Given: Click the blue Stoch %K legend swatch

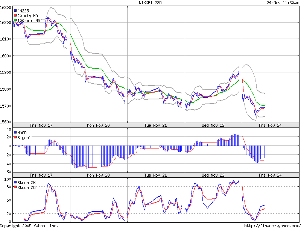Looking at the screenshot, I should click(15, 182).
